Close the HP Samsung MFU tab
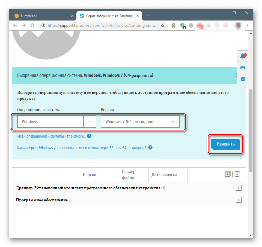Screen dimensions: 262x247 tap(138, 16)
